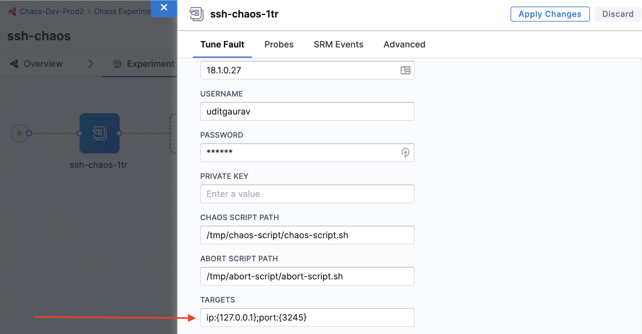Click the Chaos Script Path field

307,235
